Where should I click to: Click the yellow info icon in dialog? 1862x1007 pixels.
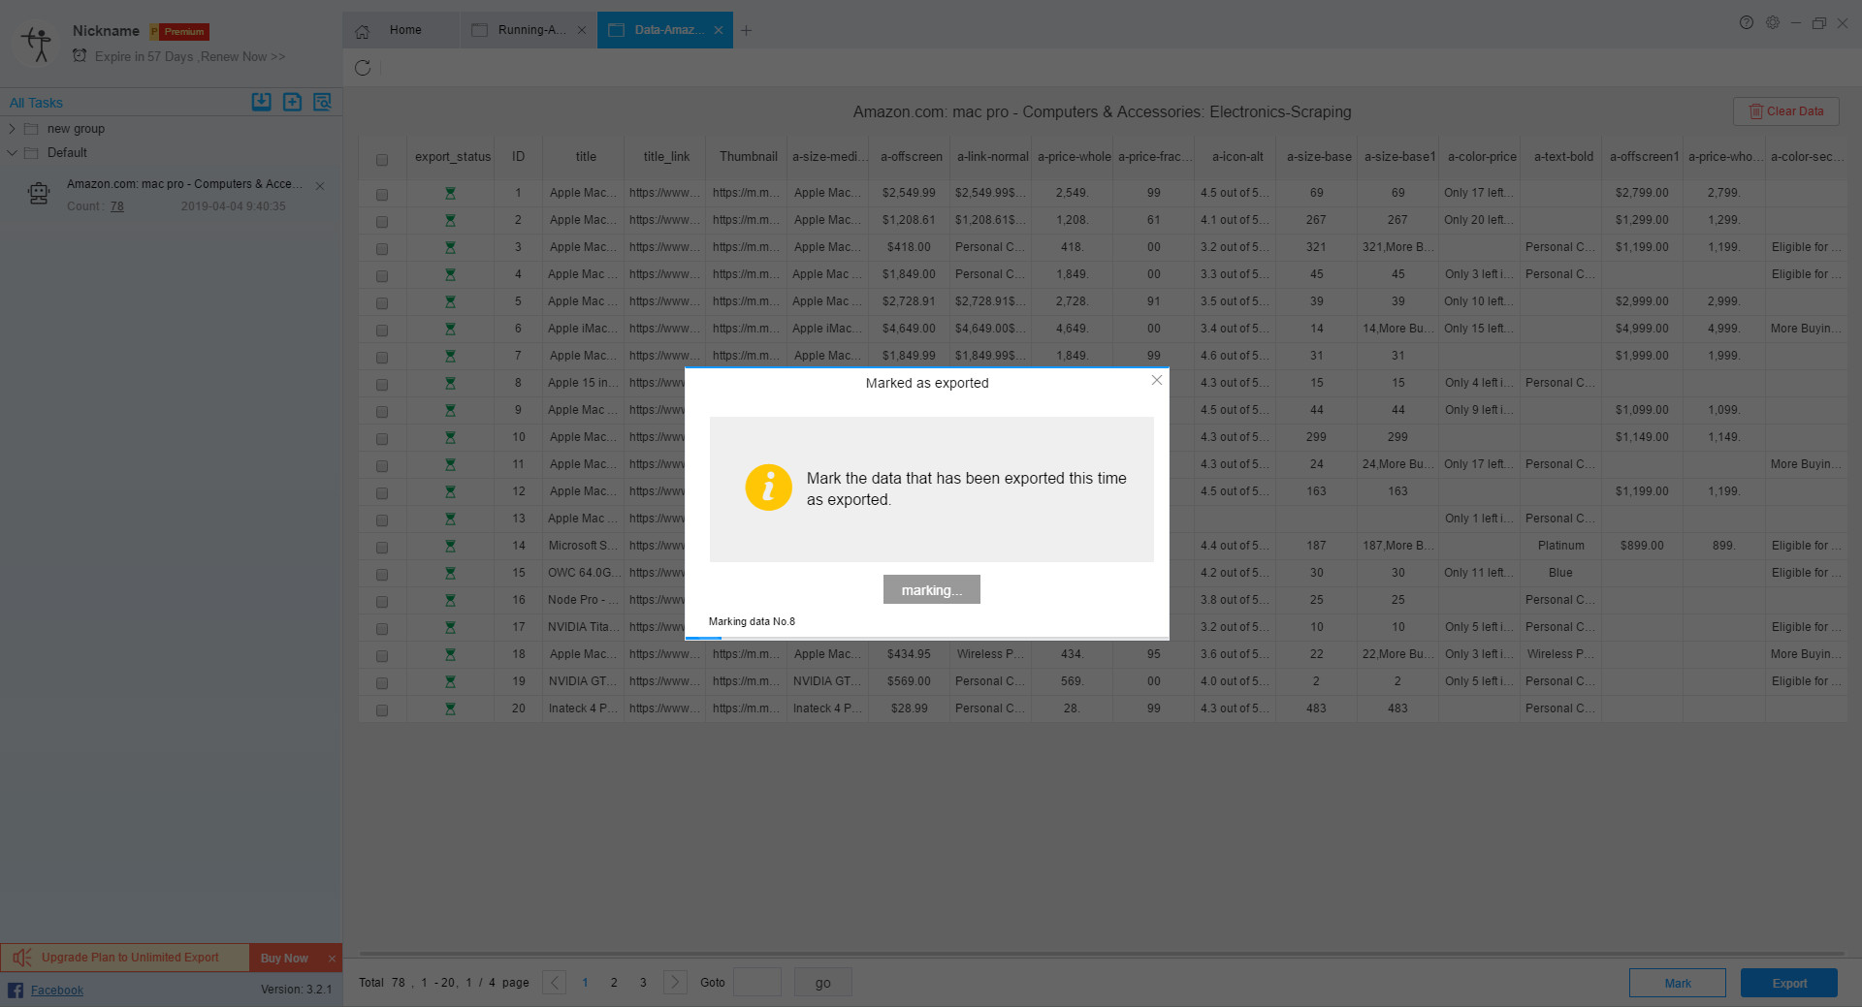(768, 488)
